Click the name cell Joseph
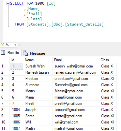Image resolution: width=121 pixels, height=131 pixels. (x=38, y=110)
